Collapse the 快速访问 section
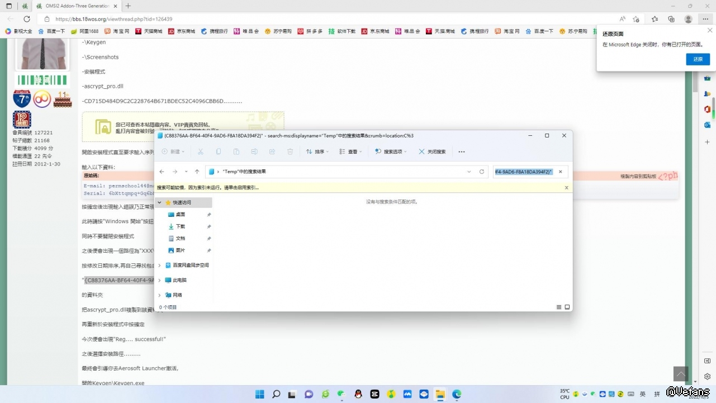This screenshot has width=716, height=403. [x=160, y=202]
